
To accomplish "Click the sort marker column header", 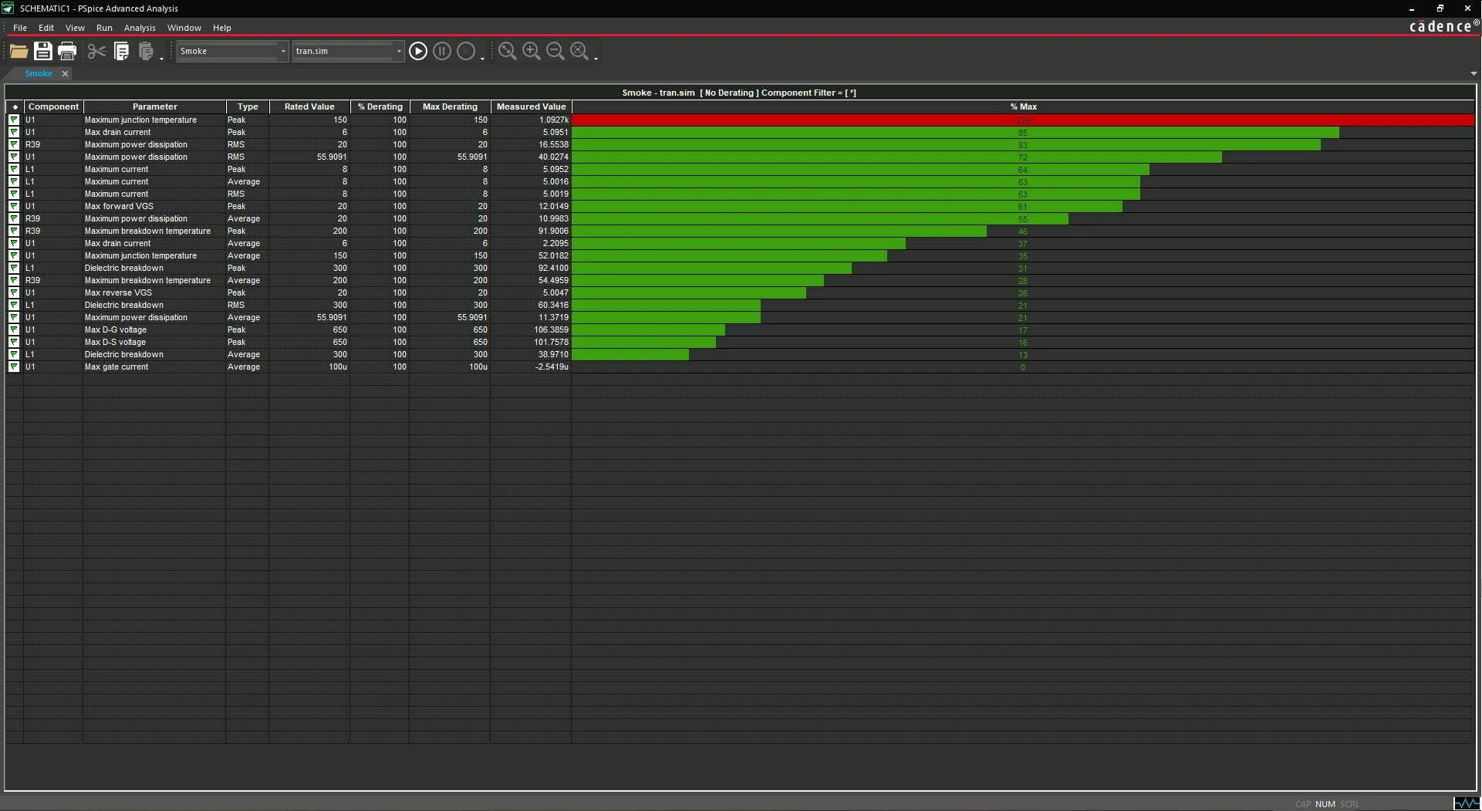I will tap(15, 106).
